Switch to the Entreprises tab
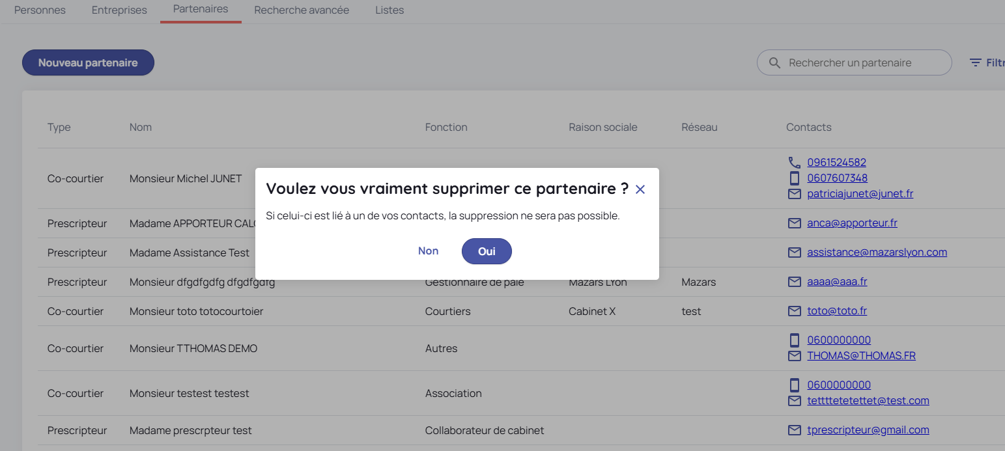This screenshot has width=1005, height=451. [119, 10]
